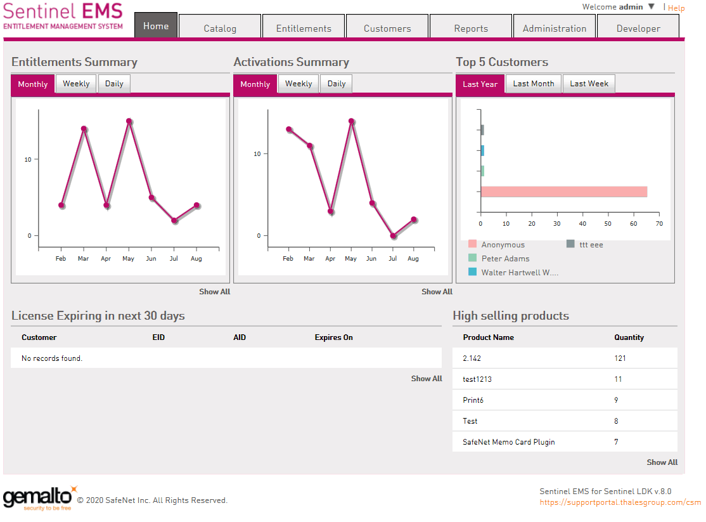
Task: Switch Entitlements Summary to Weekly
Action: (76, 84)
